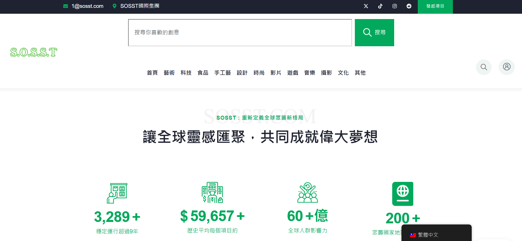This screenshot has width=522, height=241.
Task: Click the 穩定運行超過9年 caption
Action: click(117, 231)
